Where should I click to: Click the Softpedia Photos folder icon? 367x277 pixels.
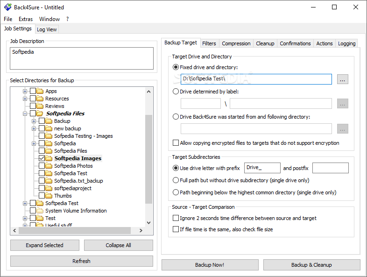(x=49, y=166)
